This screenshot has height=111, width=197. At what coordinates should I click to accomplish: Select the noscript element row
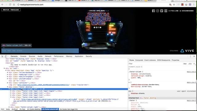click(10, 63)
